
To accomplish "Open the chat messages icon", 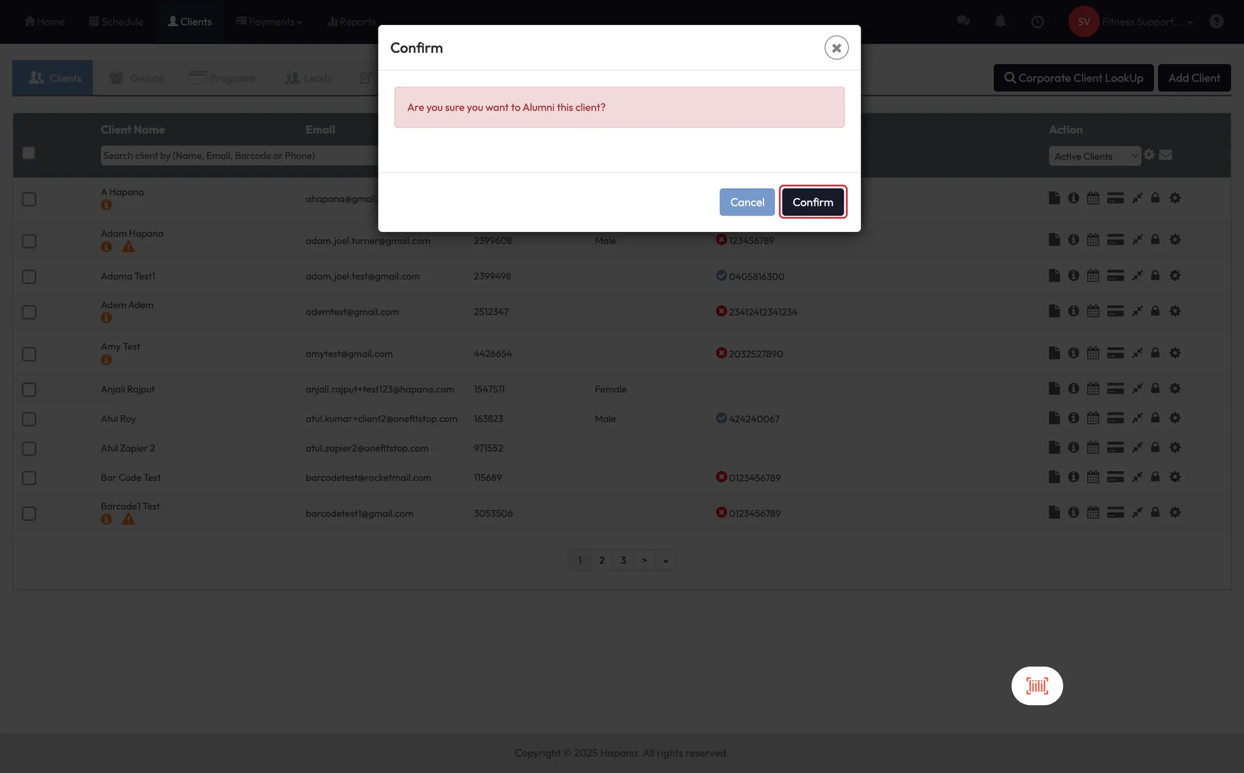I will pos(963,21).
